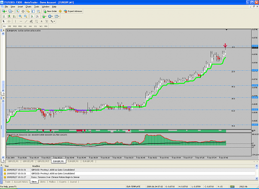Image resolution: width=259 pixels, height=189 pixels.
Task: Open the Account History tab
Action: coord(21,182)
